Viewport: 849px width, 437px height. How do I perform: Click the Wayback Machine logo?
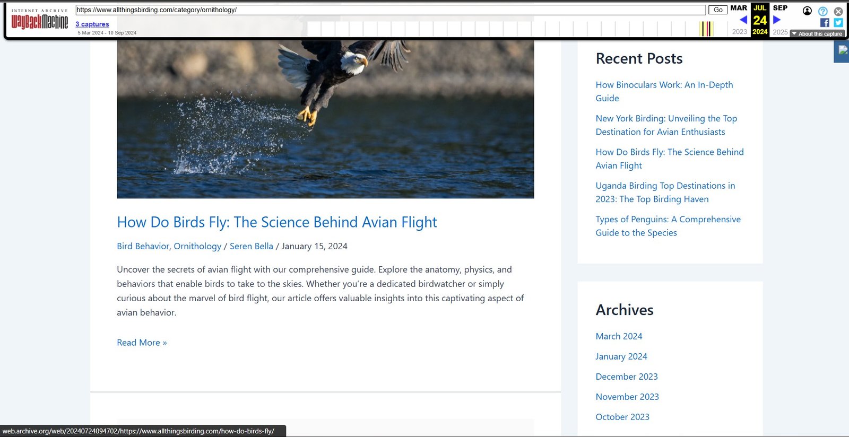[40, 21]
